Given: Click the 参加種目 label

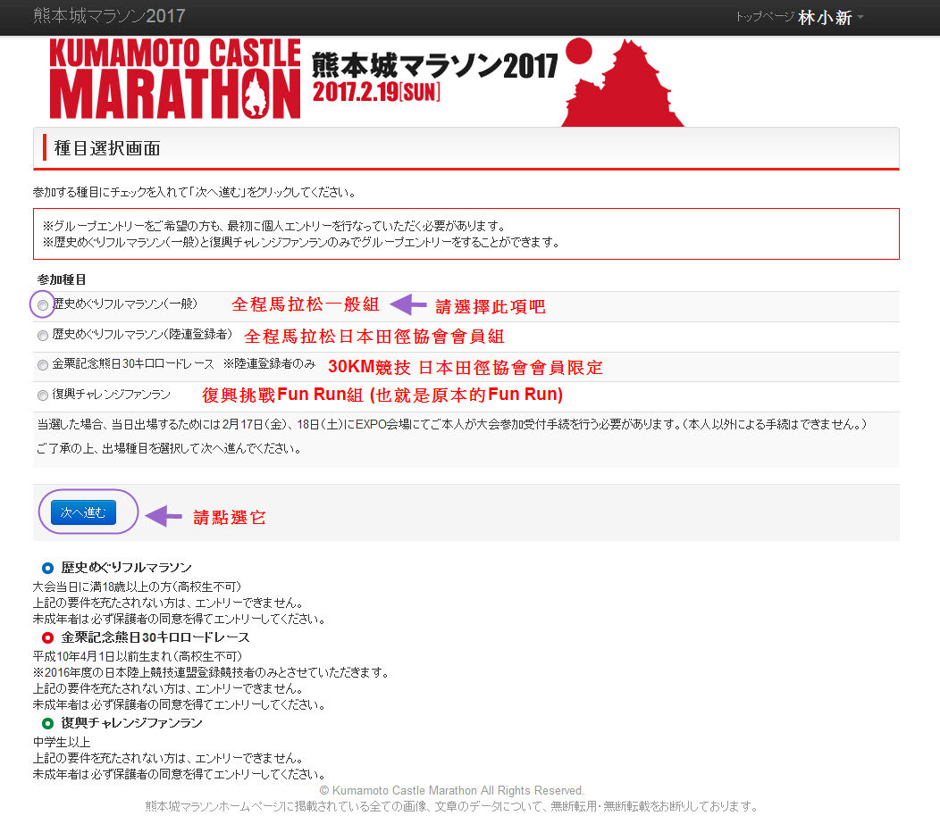Looking at the screenshot, I should point(61,279).
